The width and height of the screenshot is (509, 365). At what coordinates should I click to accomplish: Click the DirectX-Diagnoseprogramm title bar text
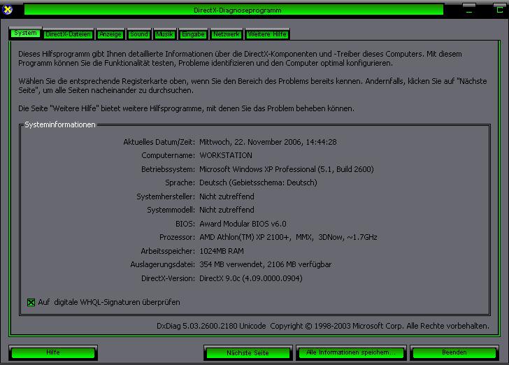(237, 10)
